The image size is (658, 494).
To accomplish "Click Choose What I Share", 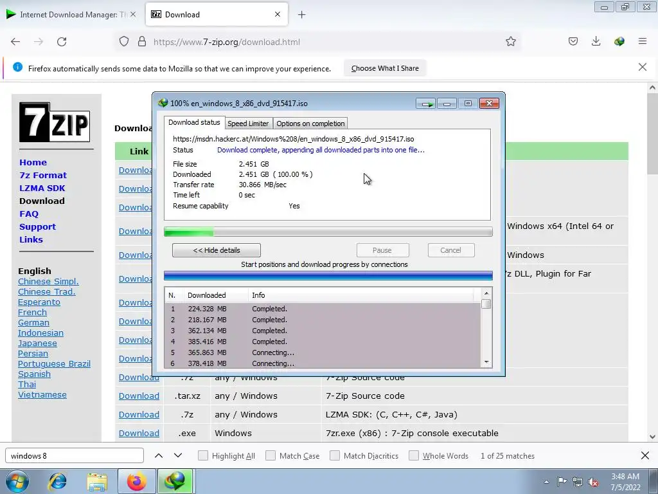I will click(385, 68).
